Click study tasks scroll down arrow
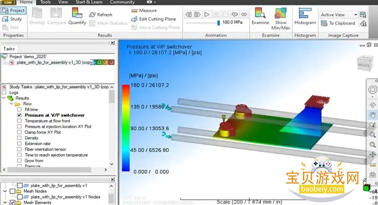 coord(112,164)
